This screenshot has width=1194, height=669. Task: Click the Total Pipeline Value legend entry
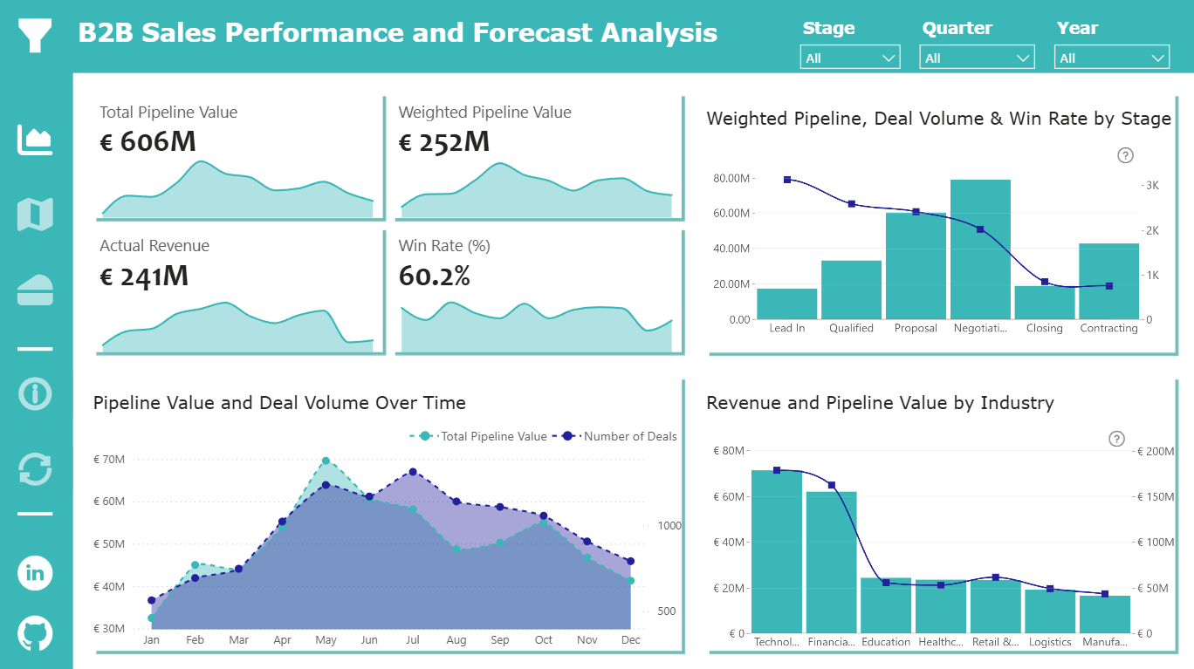pos(478,436)
